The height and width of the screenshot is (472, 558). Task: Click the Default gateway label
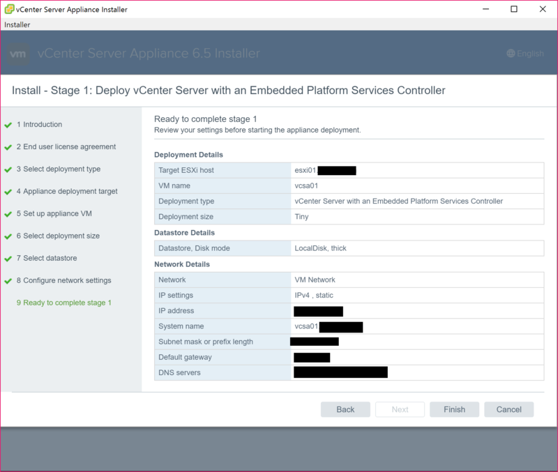point(185,357)
